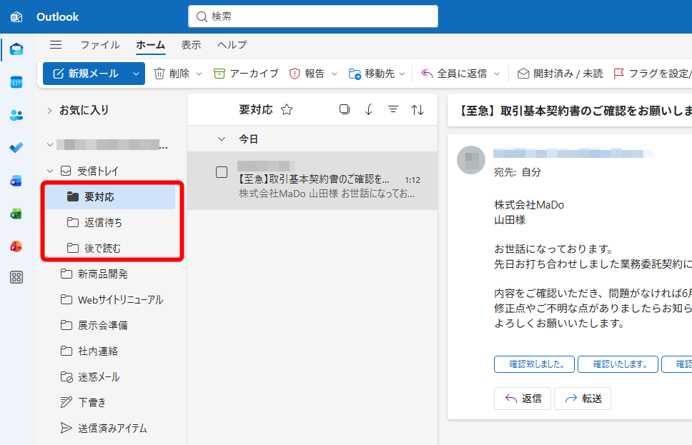
Task: Click the 返信 reply button
Action: 523,399
